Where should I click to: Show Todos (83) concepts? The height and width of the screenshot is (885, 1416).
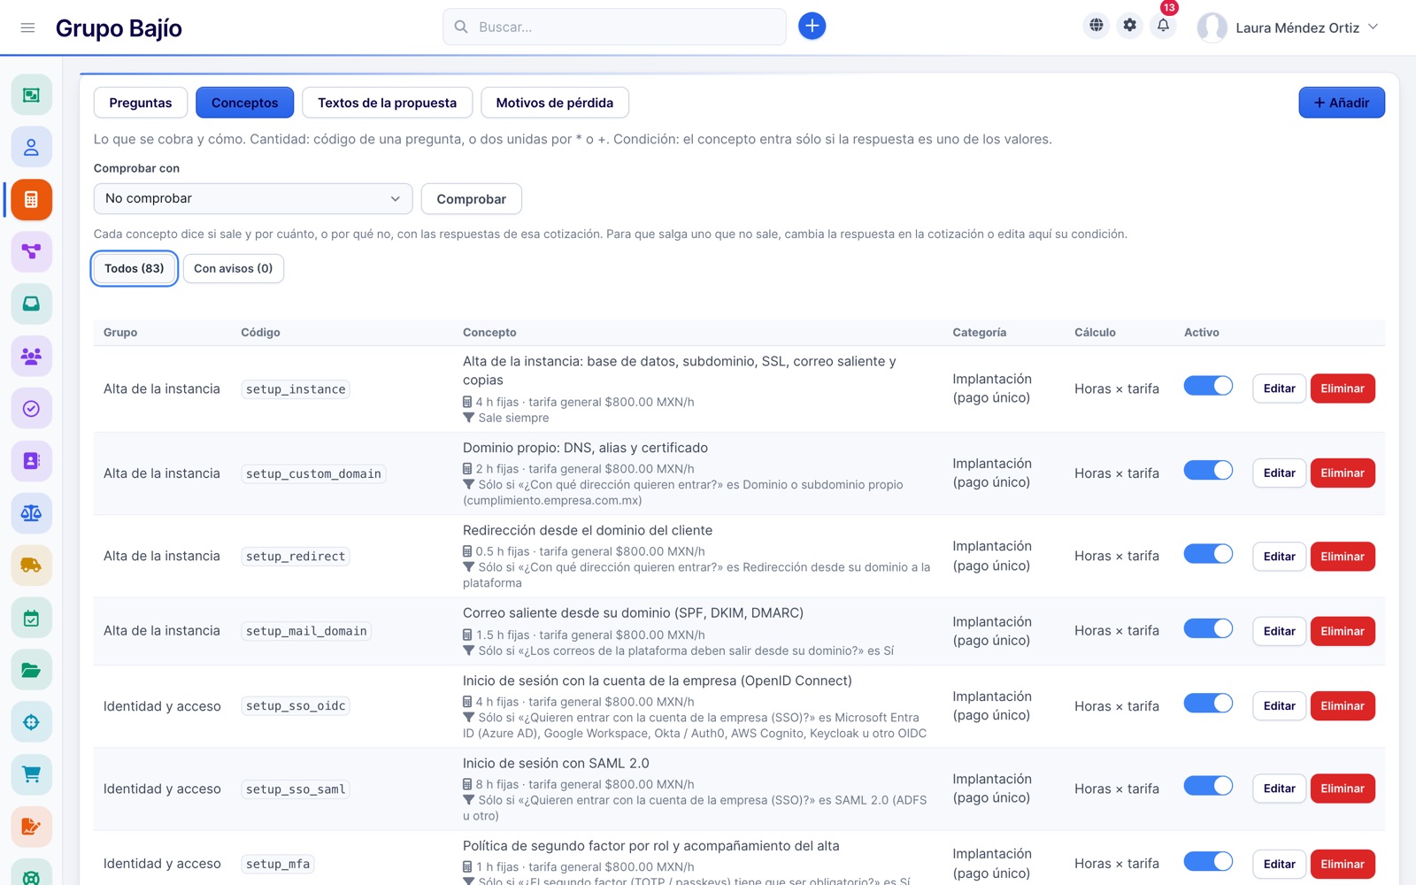click(135, 268)
